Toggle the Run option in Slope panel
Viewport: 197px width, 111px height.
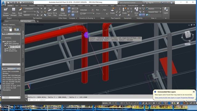(106, 10)
